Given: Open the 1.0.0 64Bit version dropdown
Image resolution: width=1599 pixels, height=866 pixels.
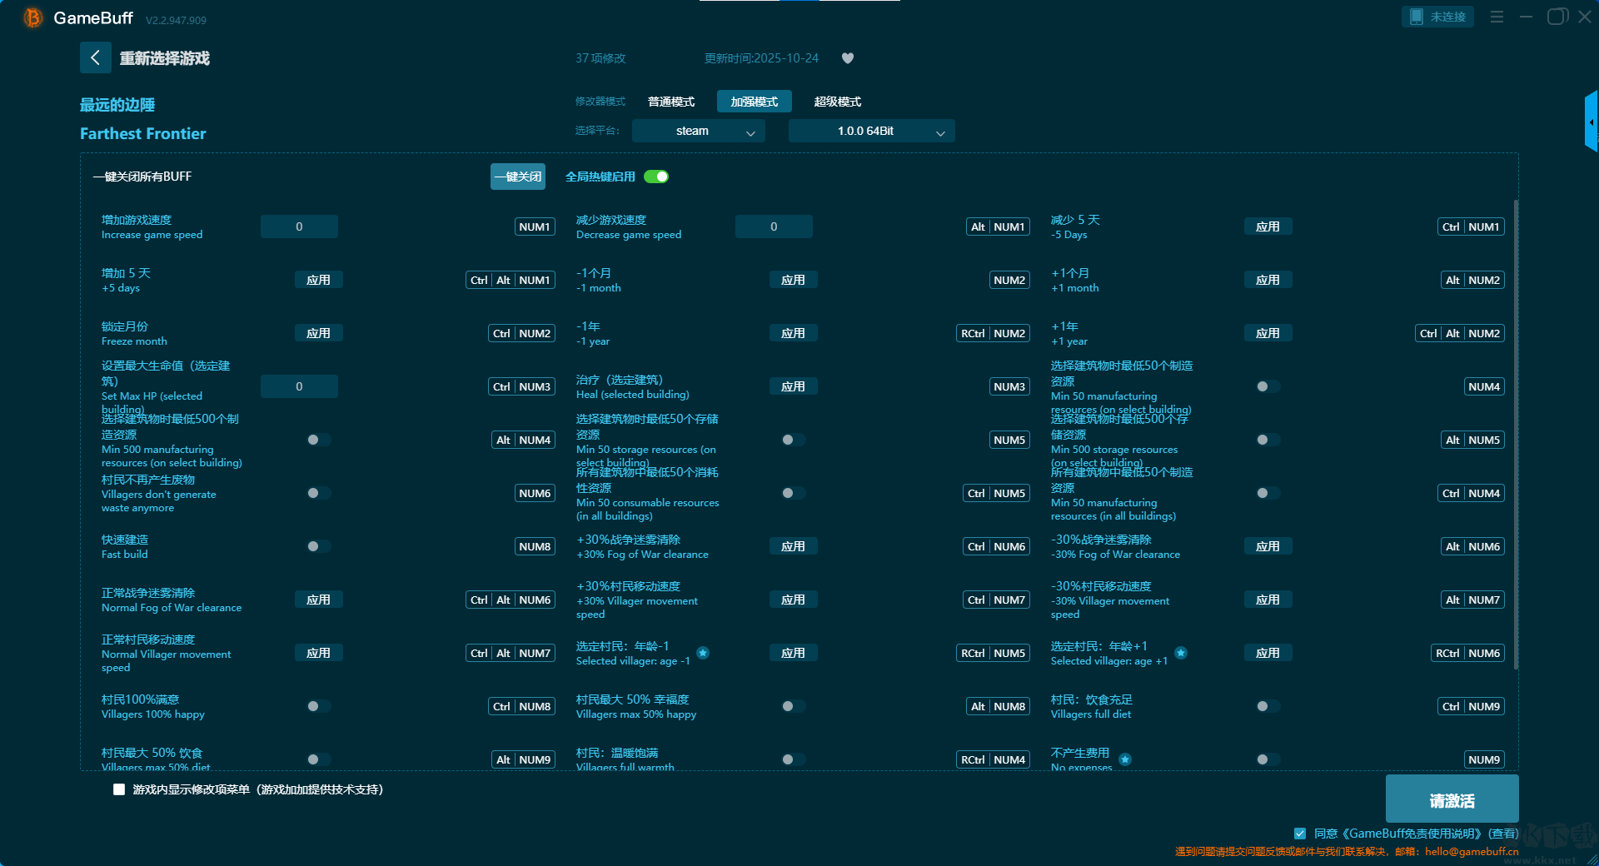Looking at the screenshot, I should [871, 131].
